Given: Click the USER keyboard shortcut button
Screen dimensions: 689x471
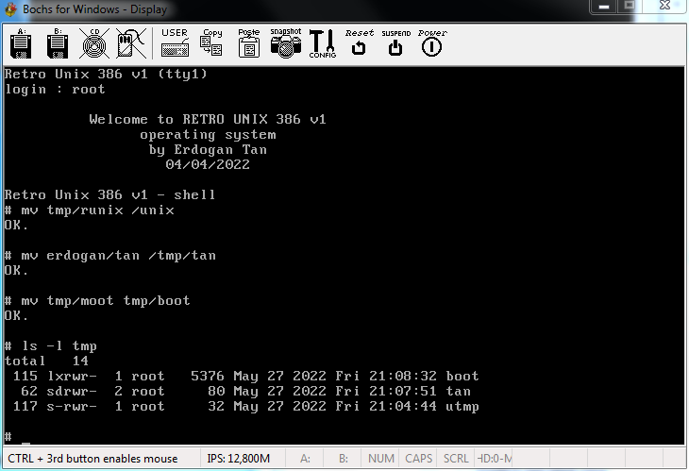Looking at the screenshot, I should click(x=175, y=43).
